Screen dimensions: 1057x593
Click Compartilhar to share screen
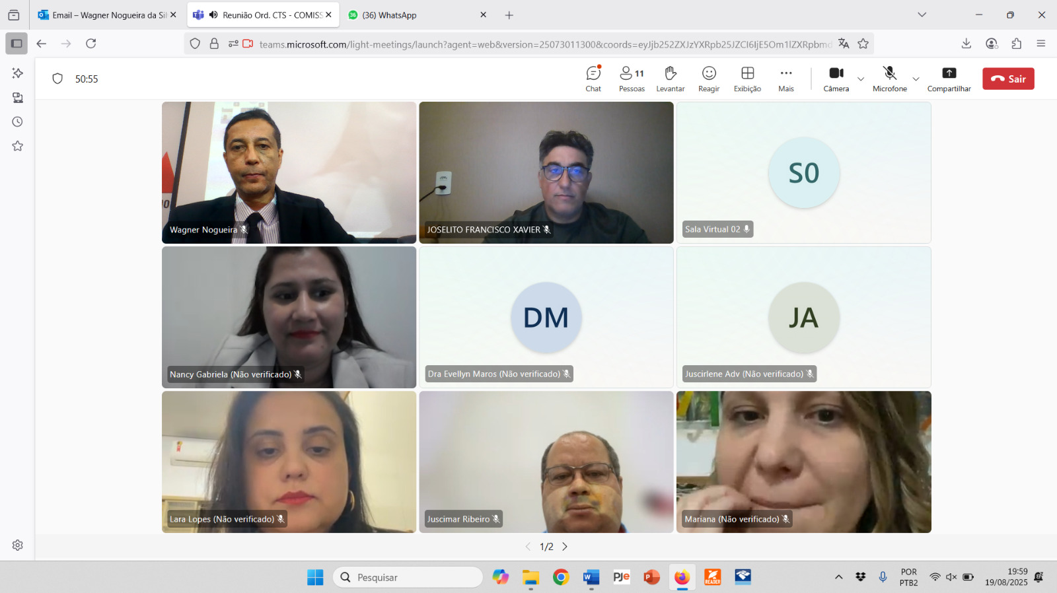949,79
